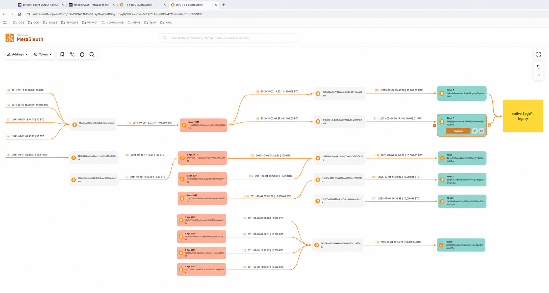
Task: Click the edge label 2011-10-04 07:02:21 | 10,000.00 BTC
Action: (268, 196)
